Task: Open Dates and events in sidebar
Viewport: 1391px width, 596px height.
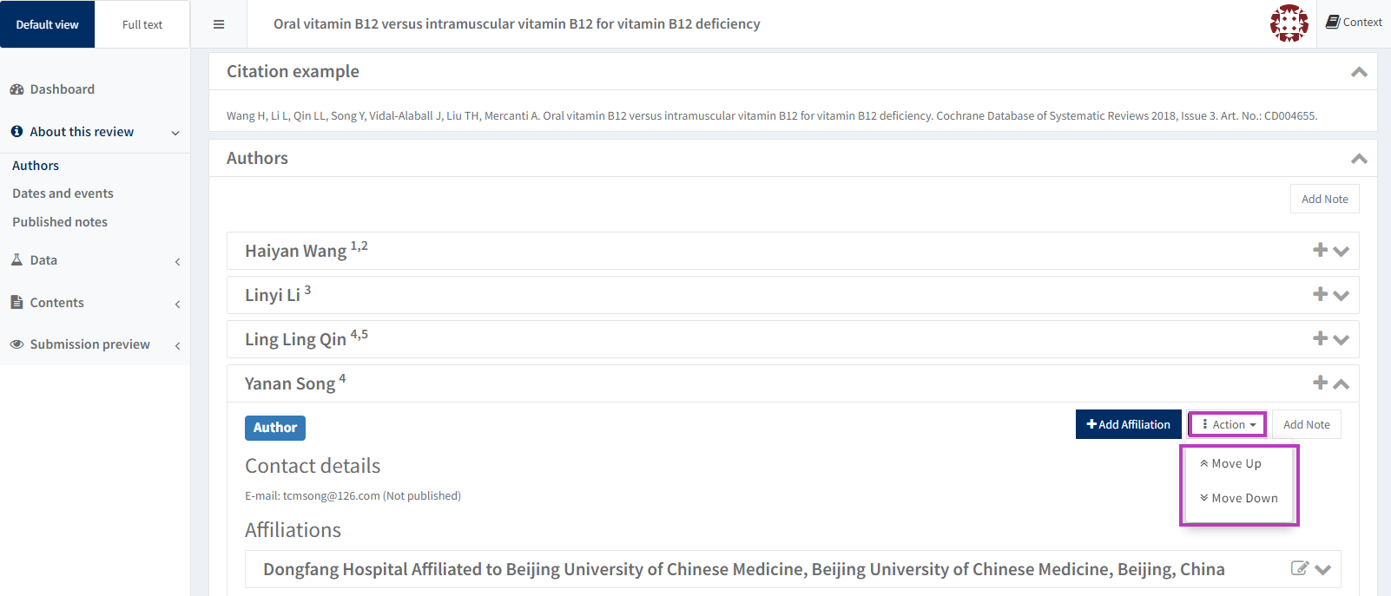Action: click(x=63, y=193)
